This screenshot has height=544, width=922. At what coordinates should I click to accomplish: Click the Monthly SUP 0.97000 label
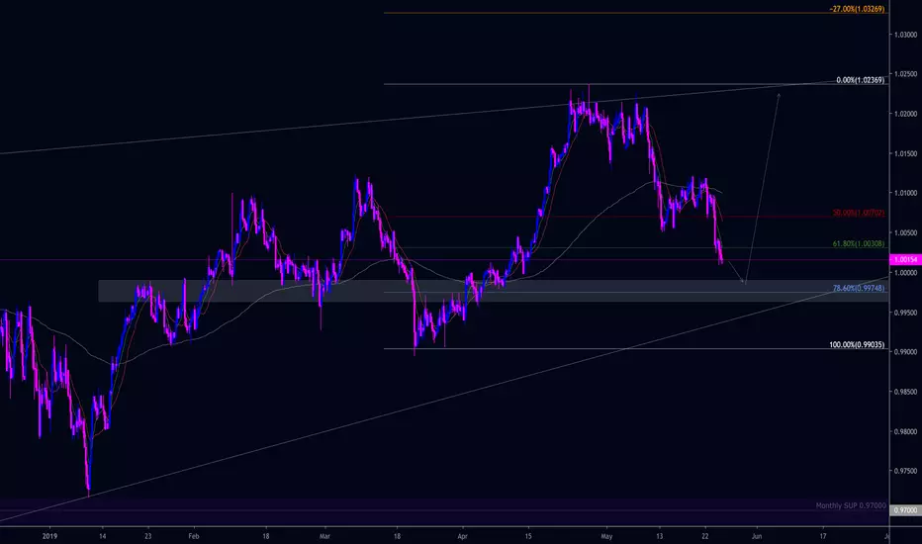click(x=851, y=505)
